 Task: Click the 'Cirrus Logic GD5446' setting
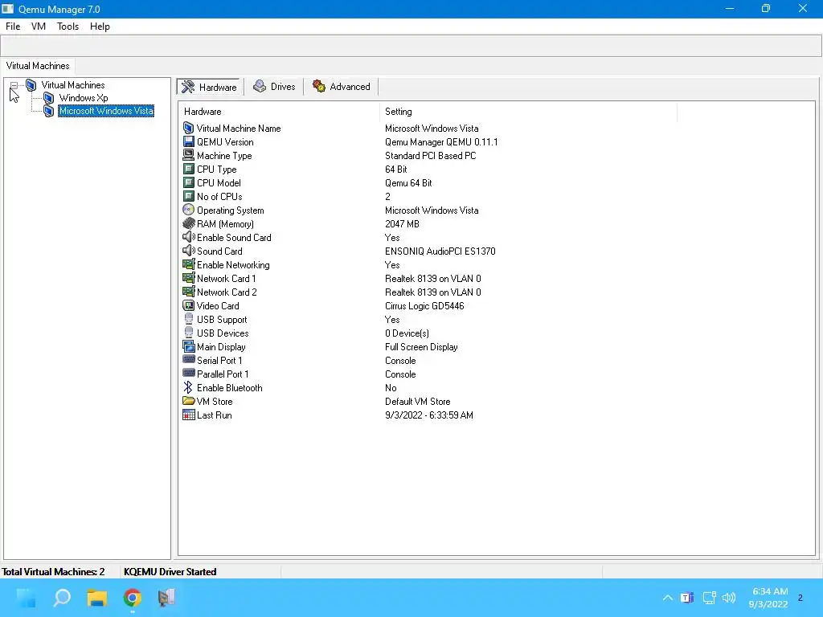(x=424, y=306)
